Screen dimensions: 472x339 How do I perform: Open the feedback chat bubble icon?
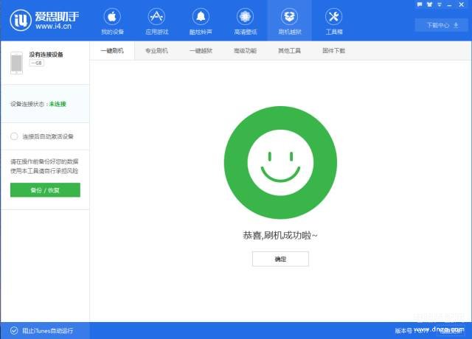point(420,4)
